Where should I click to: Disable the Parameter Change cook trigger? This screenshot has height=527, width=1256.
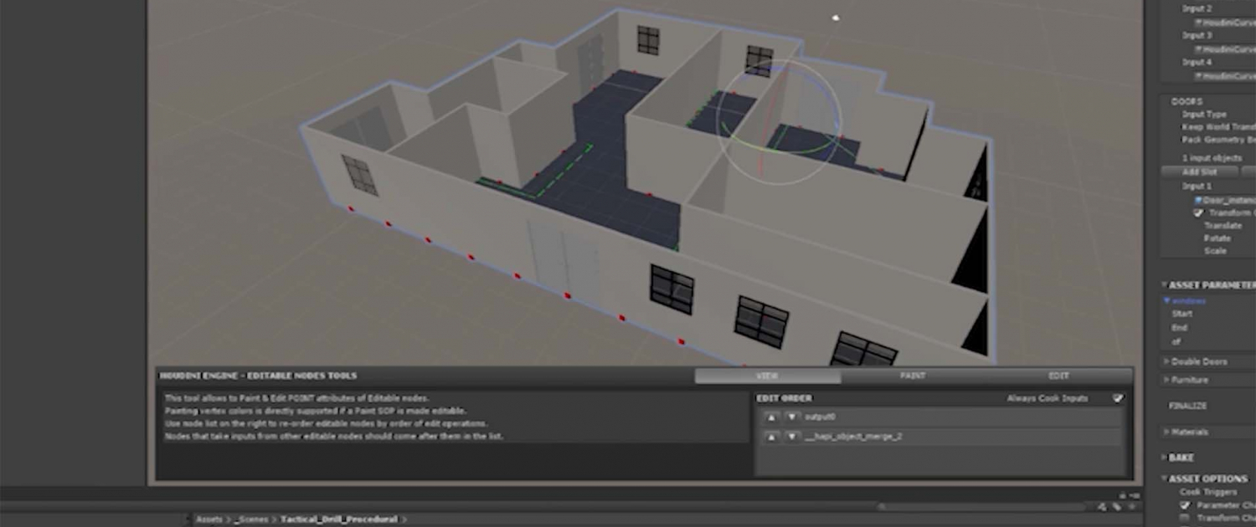click(1185, 505)
